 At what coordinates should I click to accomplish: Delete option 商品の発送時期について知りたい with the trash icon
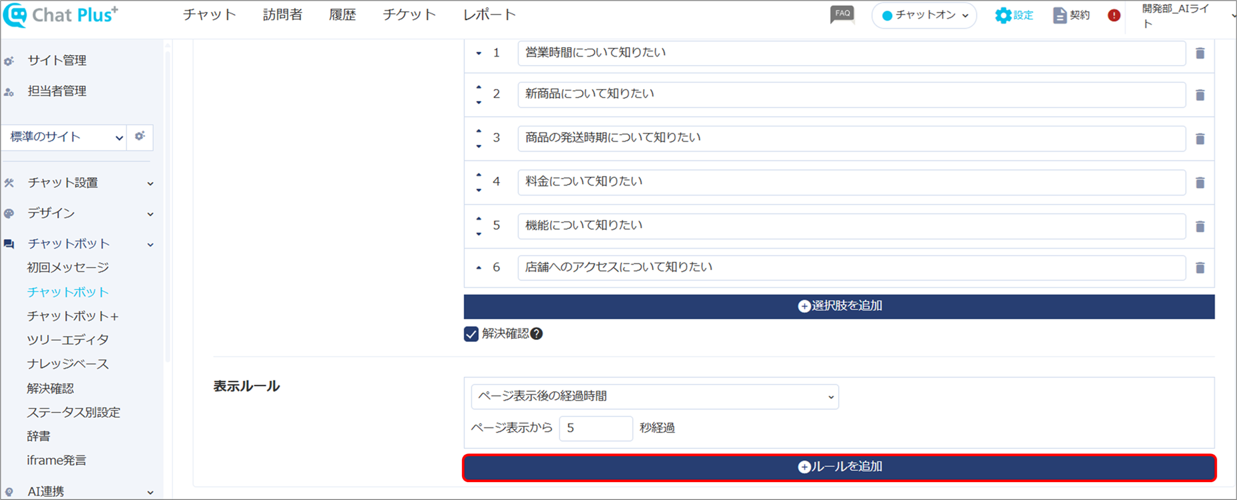click(1200, 139)
